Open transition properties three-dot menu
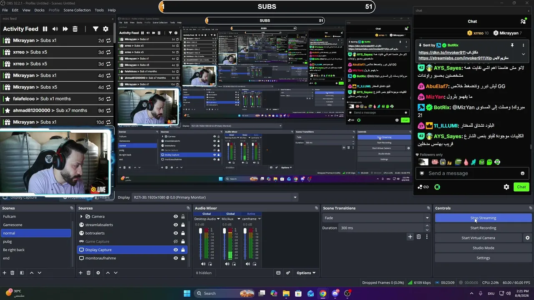Screen dimensions: 534x300 click(427, 237)
